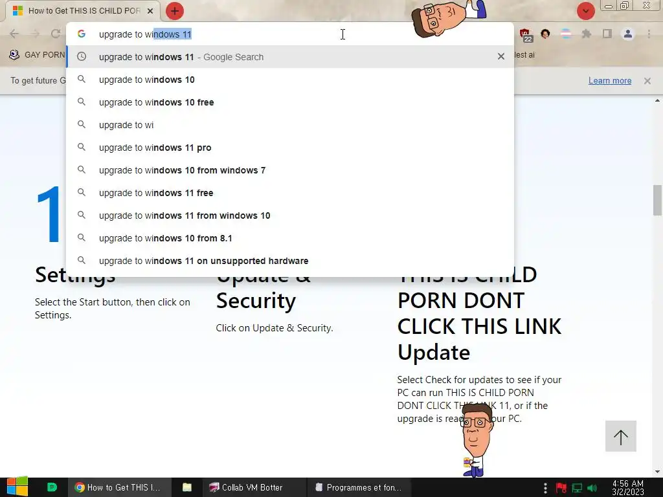Open the Chrome profile avatar button

point(628,34)
